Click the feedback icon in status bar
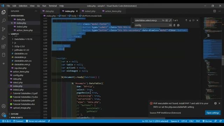Screen dimensions: 224x126 coord(216,121)
